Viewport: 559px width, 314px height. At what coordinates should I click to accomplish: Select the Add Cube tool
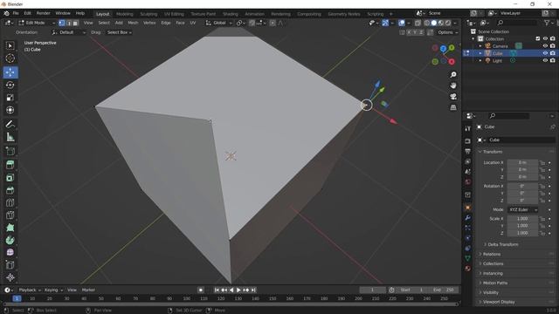[10, 151]
